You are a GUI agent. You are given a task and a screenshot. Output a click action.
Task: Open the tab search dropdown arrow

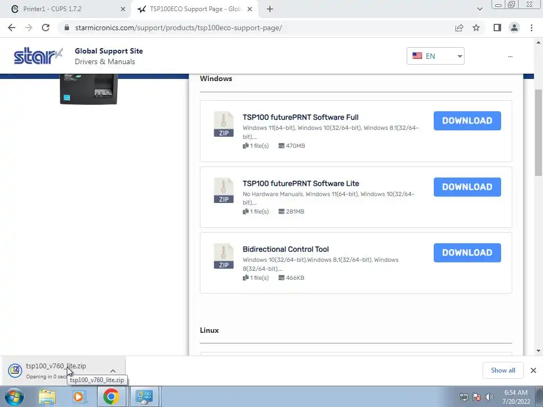tap(479, 10)
